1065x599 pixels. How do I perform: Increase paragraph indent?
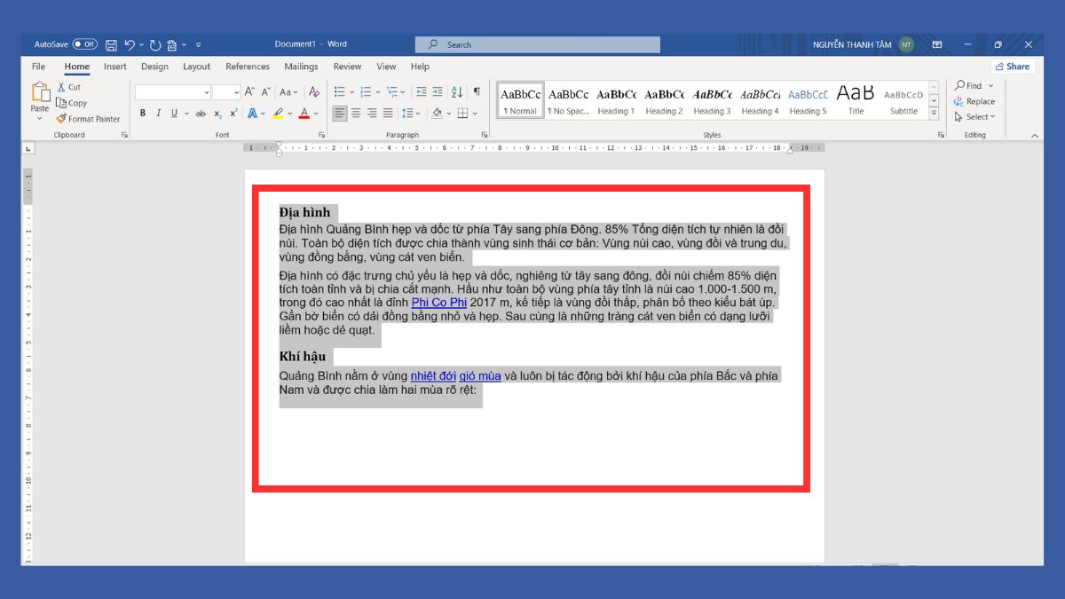(x=437, y=91)
